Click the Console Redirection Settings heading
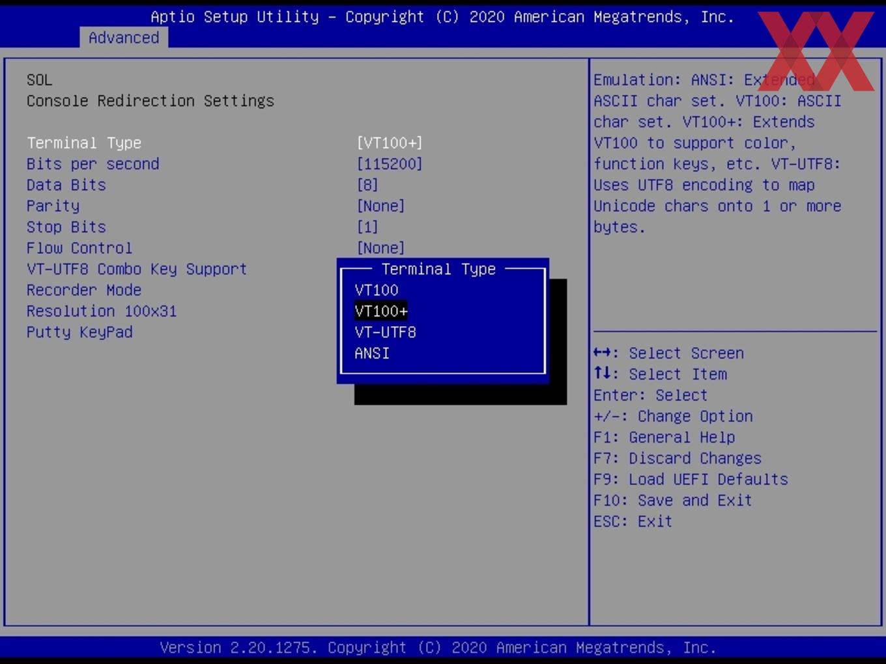886x664 pixels. 150,101
